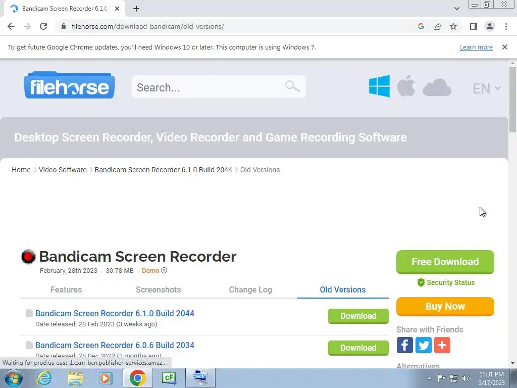Open the Chrome profile avatar
The width and height of the screenshot is (517, 388).
(490, 26)
